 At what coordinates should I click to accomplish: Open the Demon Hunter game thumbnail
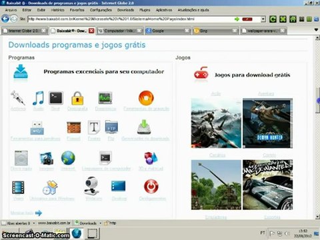[x=267, y=123]
